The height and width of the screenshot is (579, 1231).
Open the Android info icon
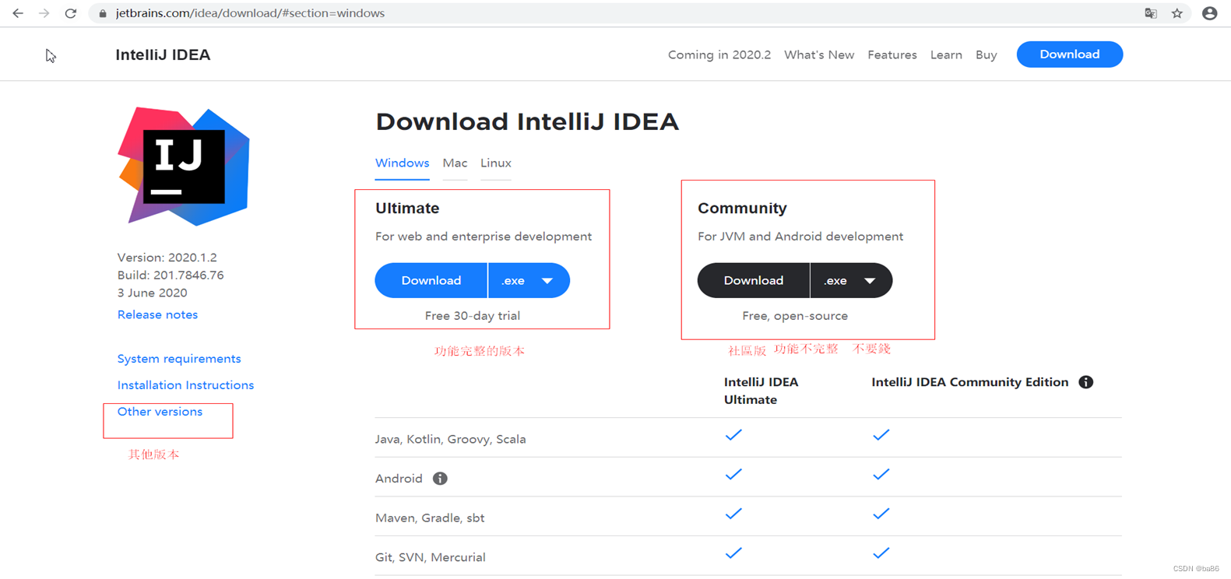[x=440, y=479]
